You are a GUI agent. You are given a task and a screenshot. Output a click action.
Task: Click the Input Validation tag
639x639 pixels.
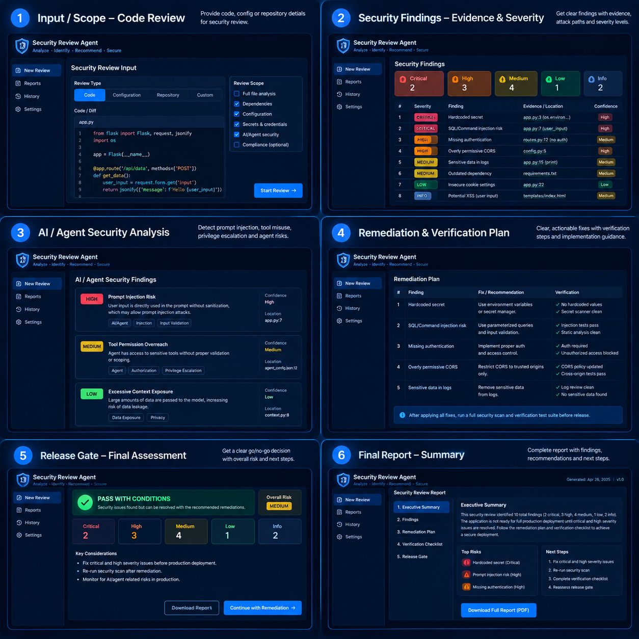(174, 323)
